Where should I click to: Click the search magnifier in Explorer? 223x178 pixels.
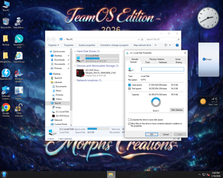click(178, 39)
